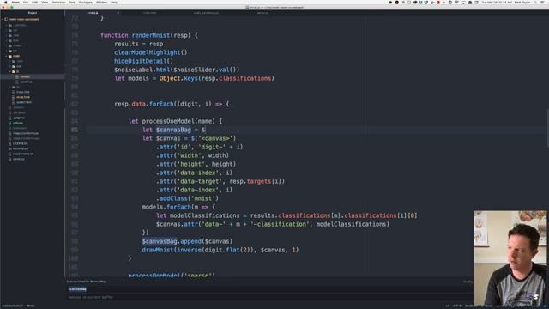The width and height of the screenshot is (549, 309).
Task: Click the 'hideDigitDetail()' call
Action: point(143,61)
